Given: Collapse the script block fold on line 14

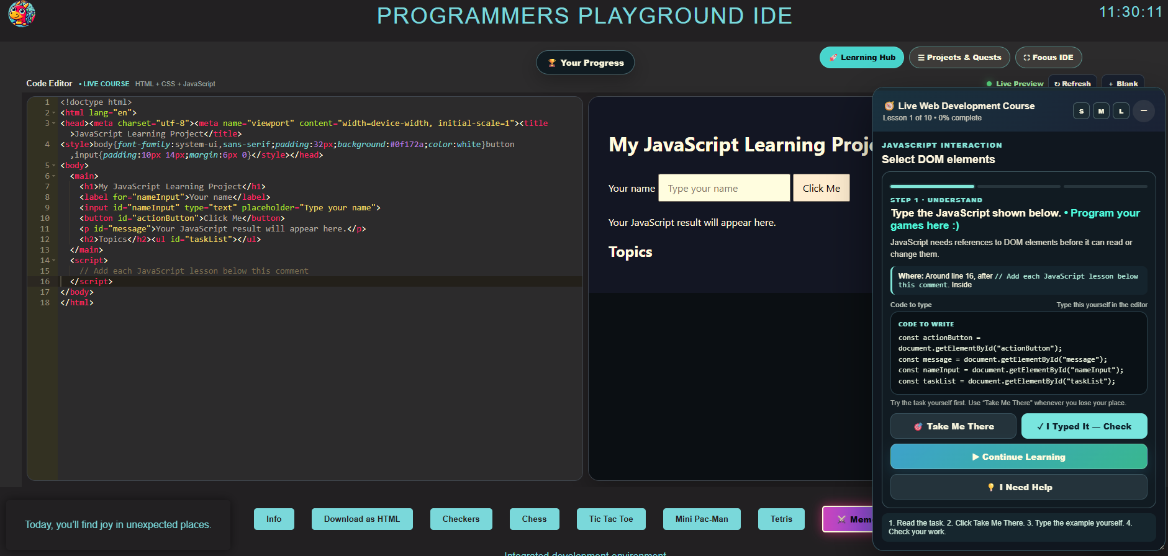Looking at the screenshot, I should click(x=54, y=261).
